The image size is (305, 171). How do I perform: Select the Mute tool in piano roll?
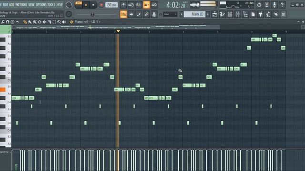click(44, 22)
